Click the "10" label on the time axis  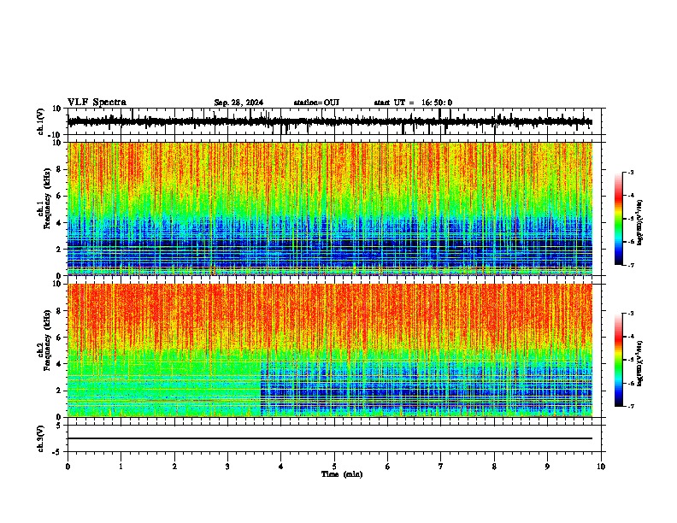[x=601, y=467]
